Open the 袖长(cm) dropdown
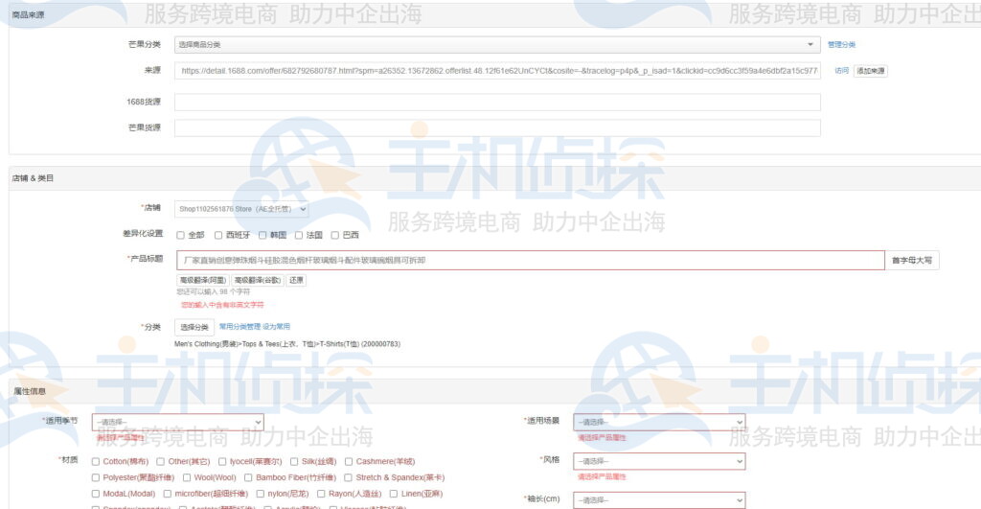The height and width of the screenshot is (509, 981). point(659,500)
